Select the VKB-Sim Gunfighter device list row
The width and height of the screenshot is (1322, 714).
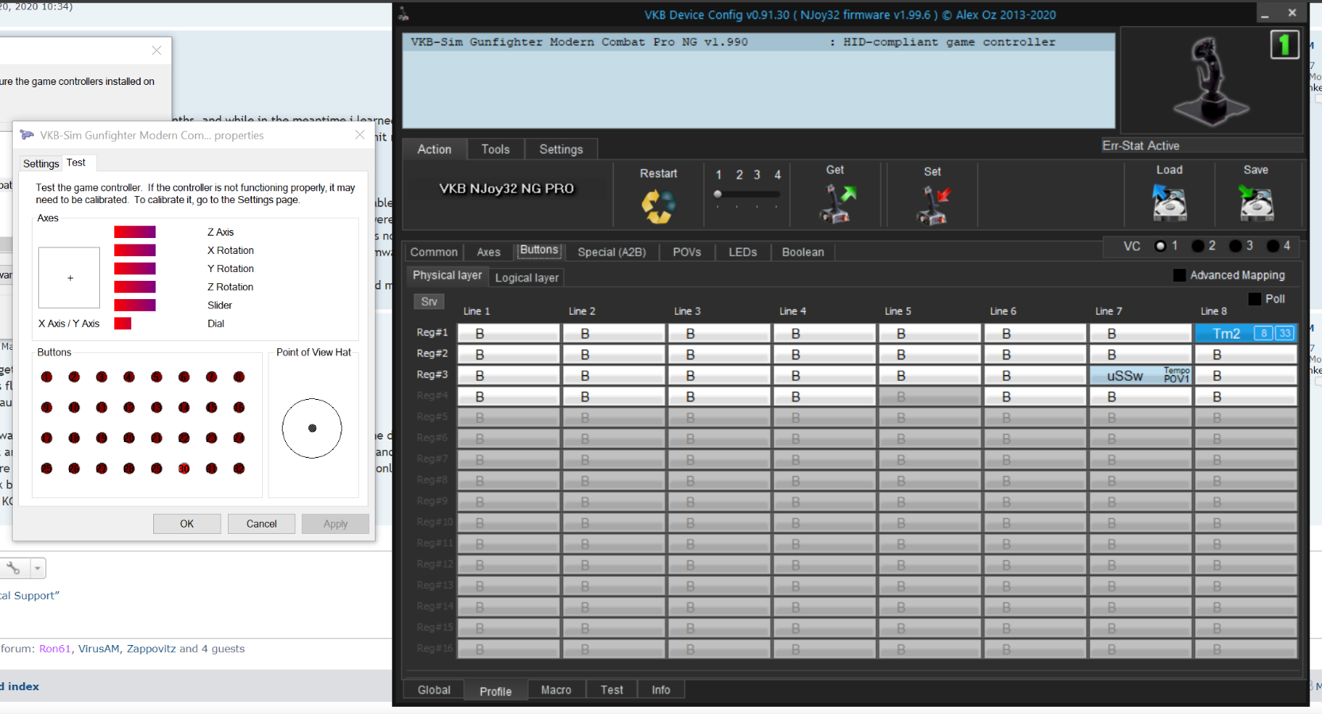pyautogui.click(x=758, y=42)
